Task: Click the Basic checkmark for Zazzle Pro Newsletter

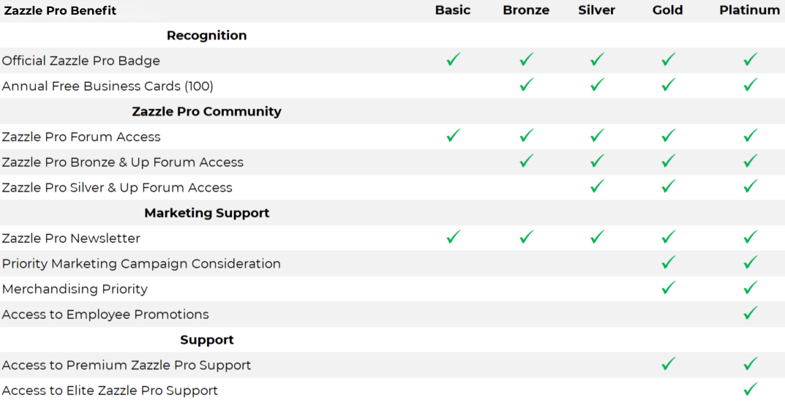Action: click(454, 238)
